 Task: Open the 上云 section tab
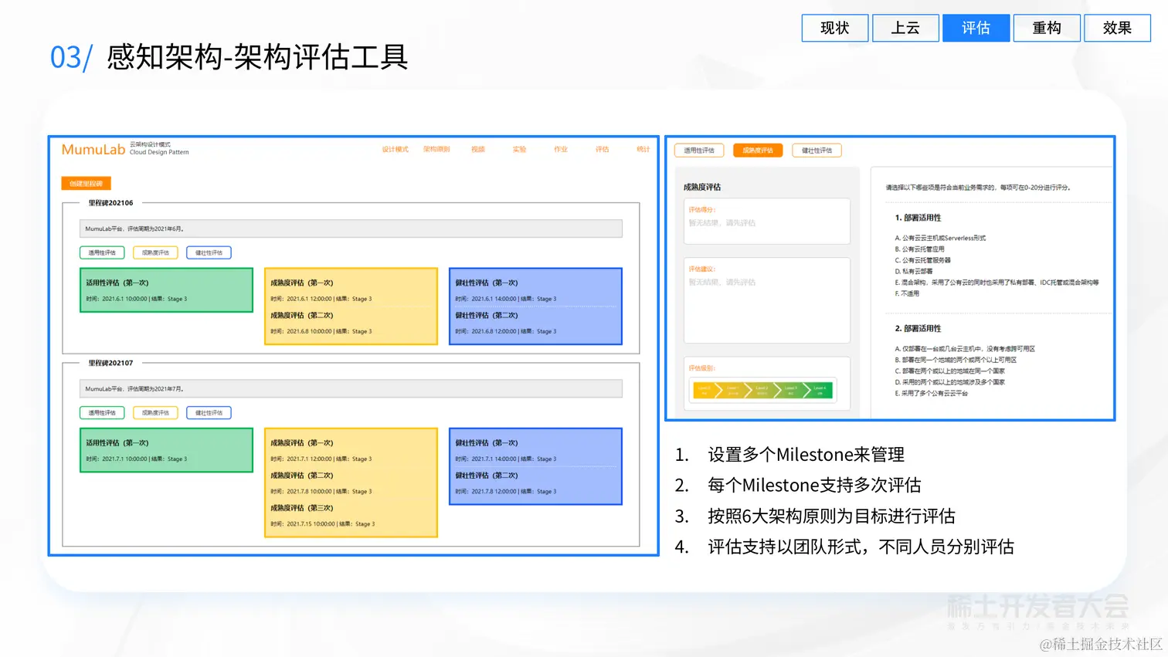tap(905, 28)
